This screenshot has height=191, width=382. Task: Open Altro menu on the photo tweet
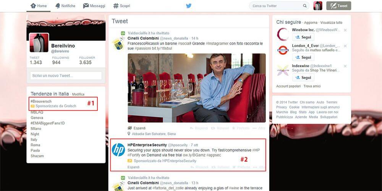(x=259, y=128)
